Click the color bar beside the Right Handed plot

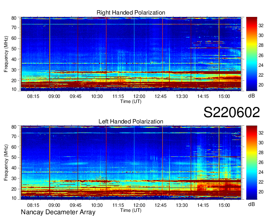[251, 54]
